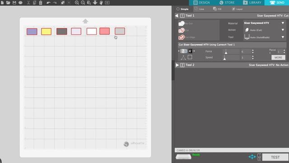
Task: Collapse the Tool 1 section
Action: [x=177, y=16]
